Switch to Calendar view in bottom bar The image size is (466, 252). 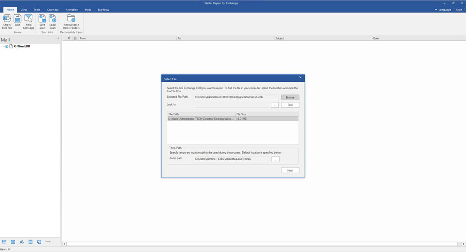tap(13, 242)
